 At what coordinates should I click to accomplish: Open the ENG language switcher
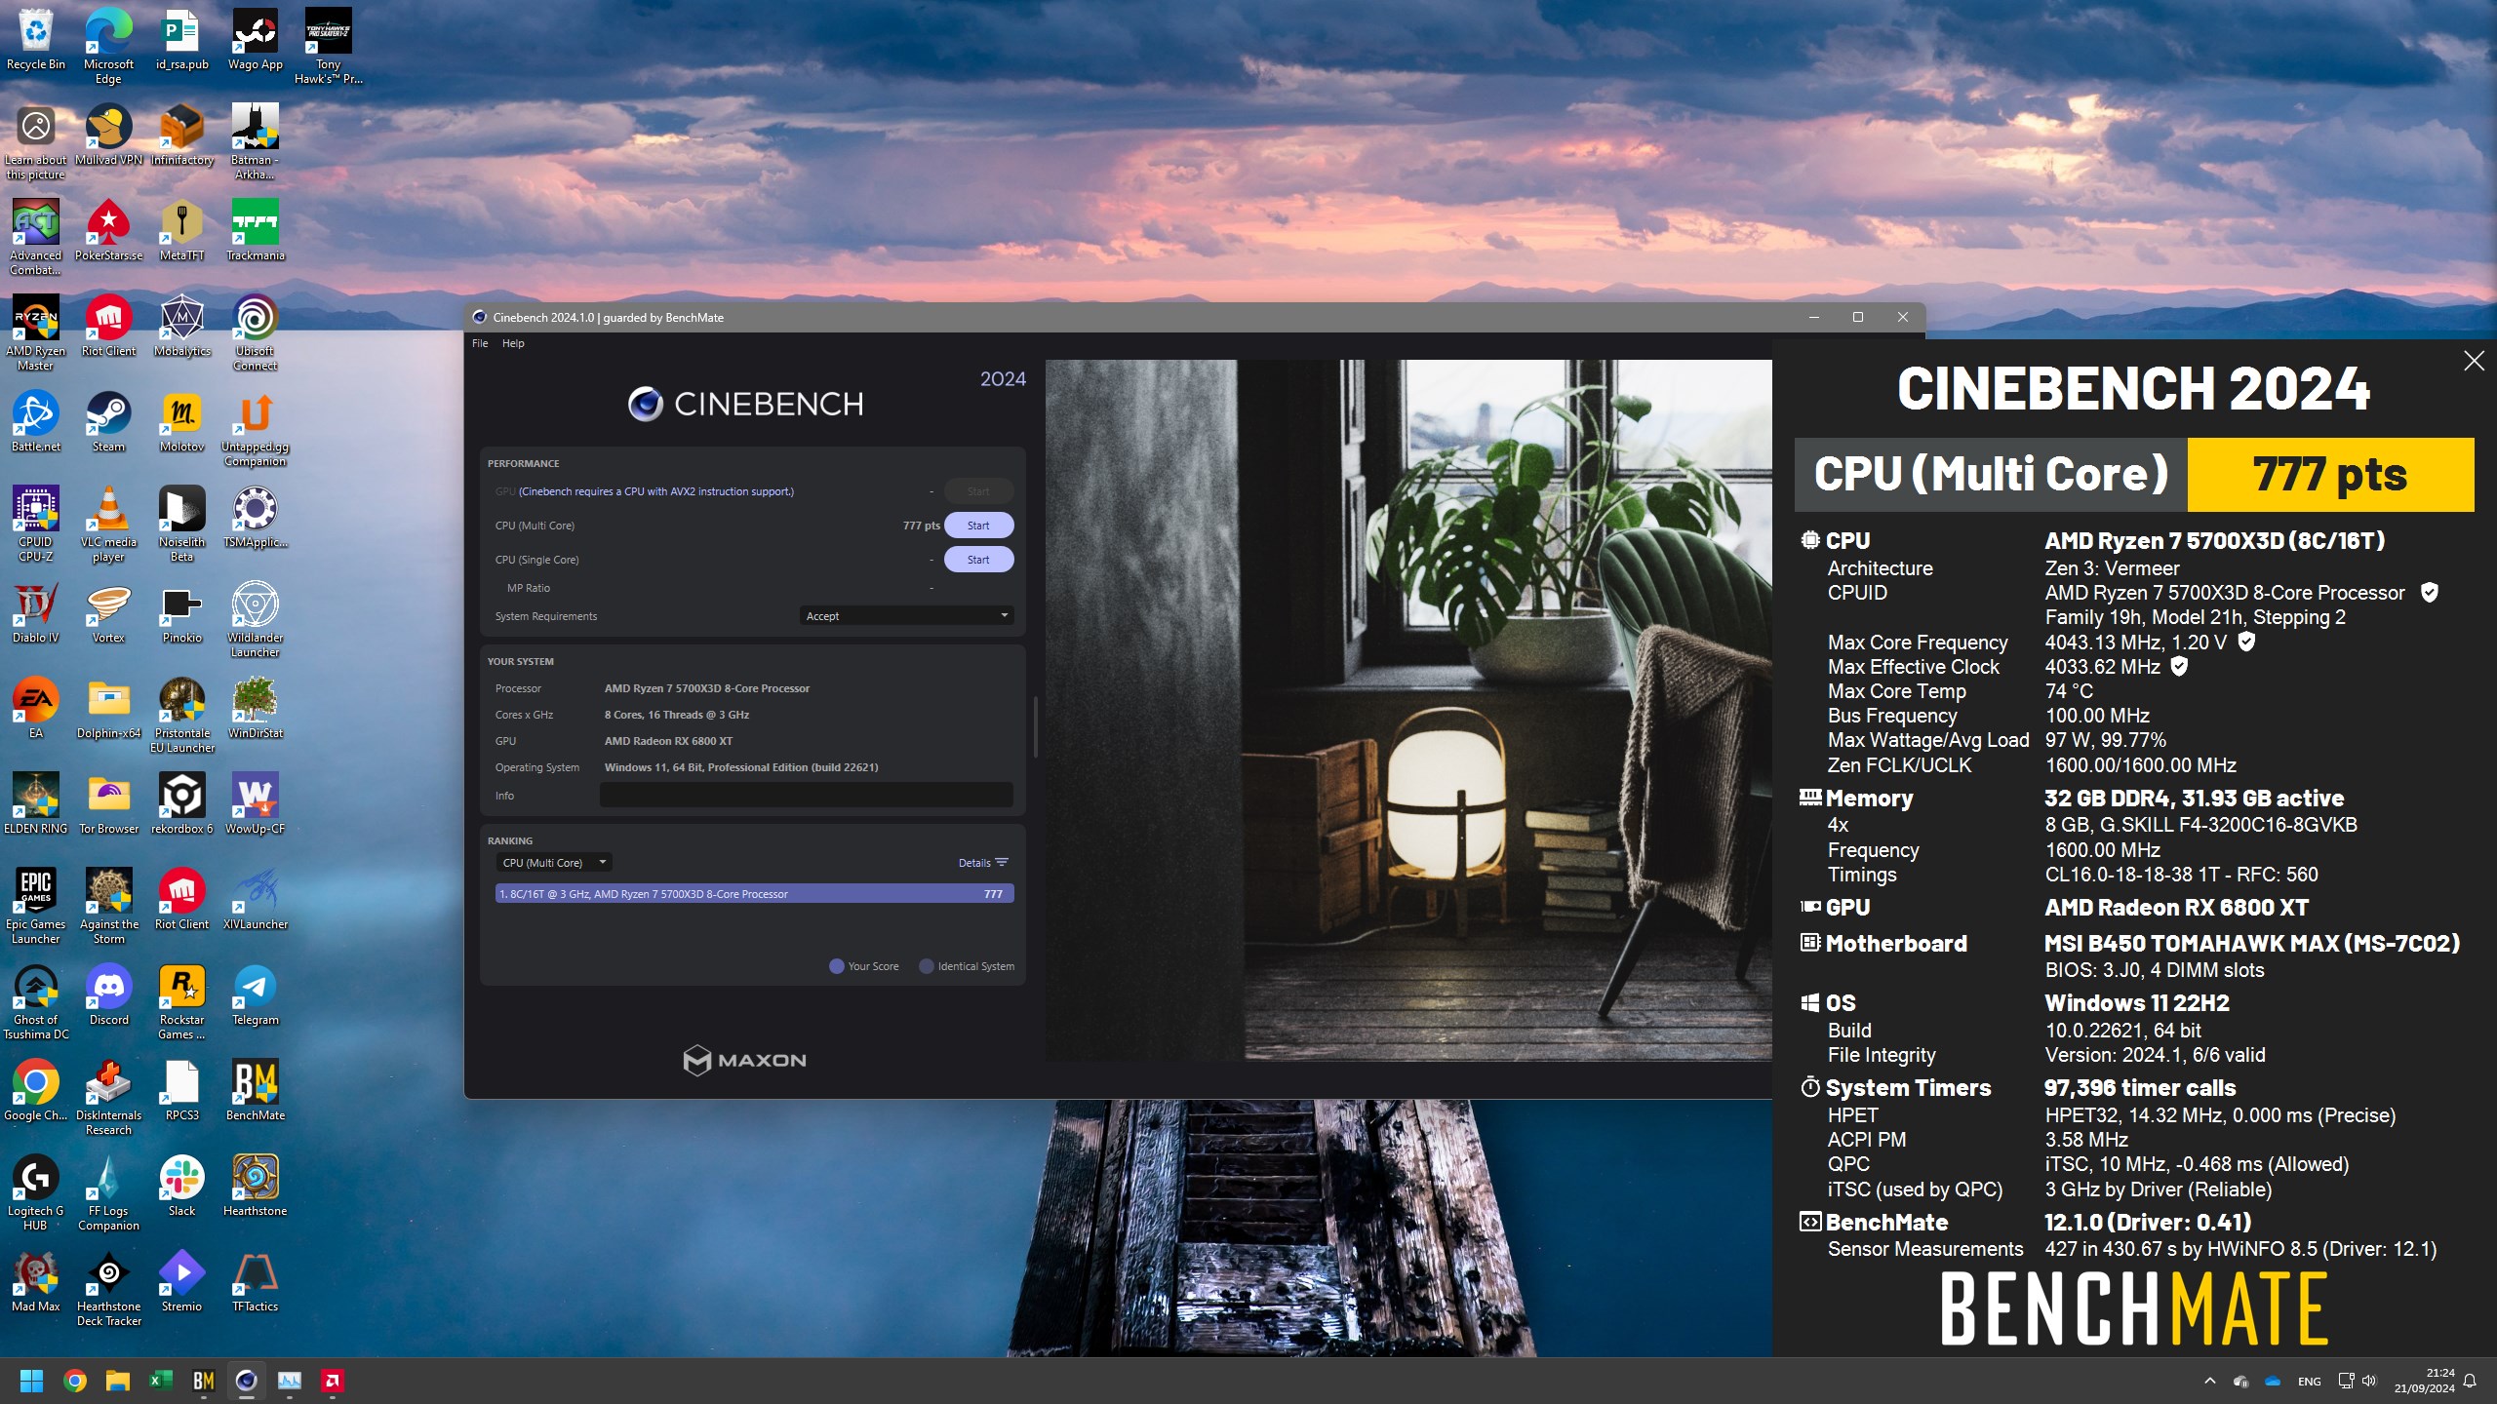(2309, 1381)
